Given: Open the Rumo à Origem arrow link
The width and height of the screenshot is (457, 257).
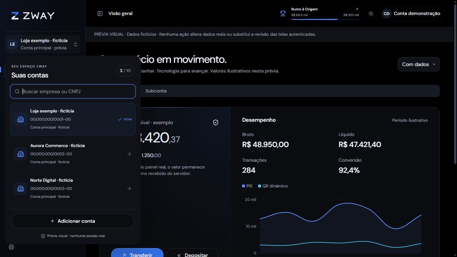Looking at the screenshot, I should pyautogui.click(x=357, y=9).
